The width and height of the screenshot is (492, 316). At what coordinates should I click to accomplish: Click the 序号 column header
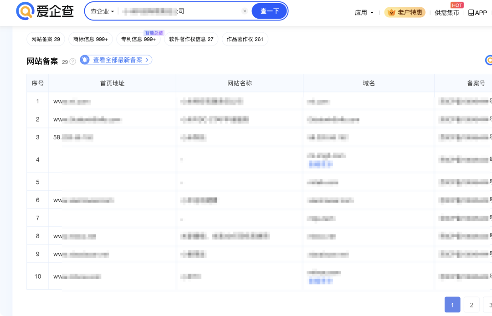click(x=38, y=83)
